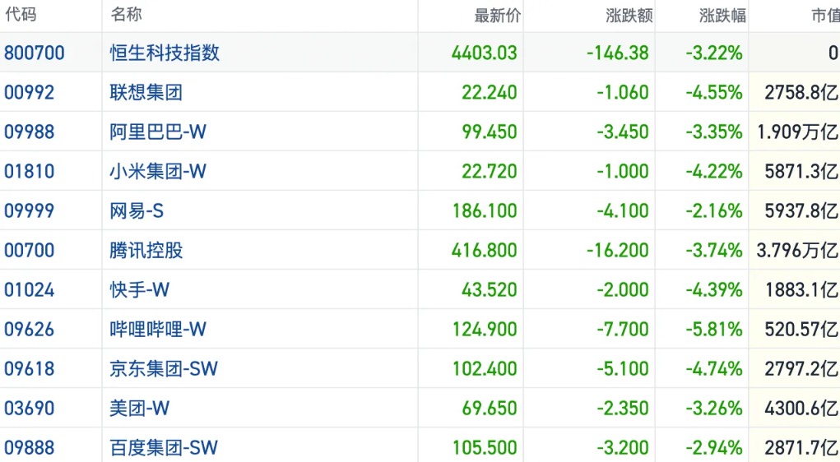This screenshot has width=840, height=462.
Task: Click 哔哩哔哩 change value -7.700
Action: point(623,329)
